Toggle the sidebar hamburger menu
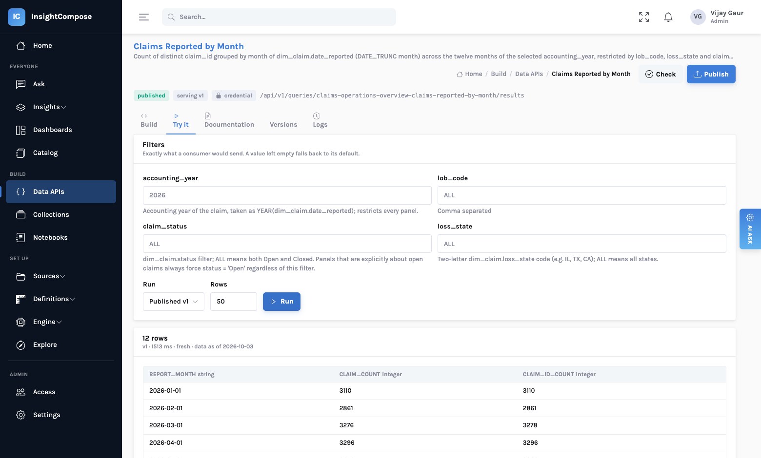Image resolution: width=761 pixels, height=458 pixels. point(144,17)
